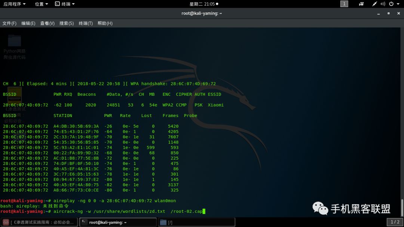Click the root@kali-yaming taskbar entry
This screenshot has width=404, height=227.
click(118, 222)
